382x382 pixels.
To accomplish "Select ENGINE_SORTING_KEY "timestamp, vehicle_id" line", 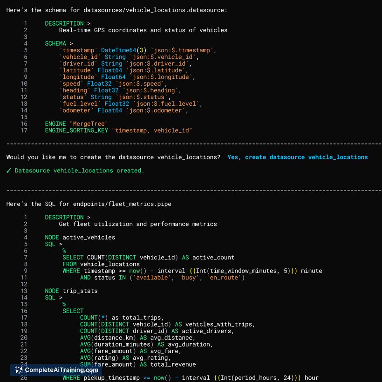I will (118, 130).
